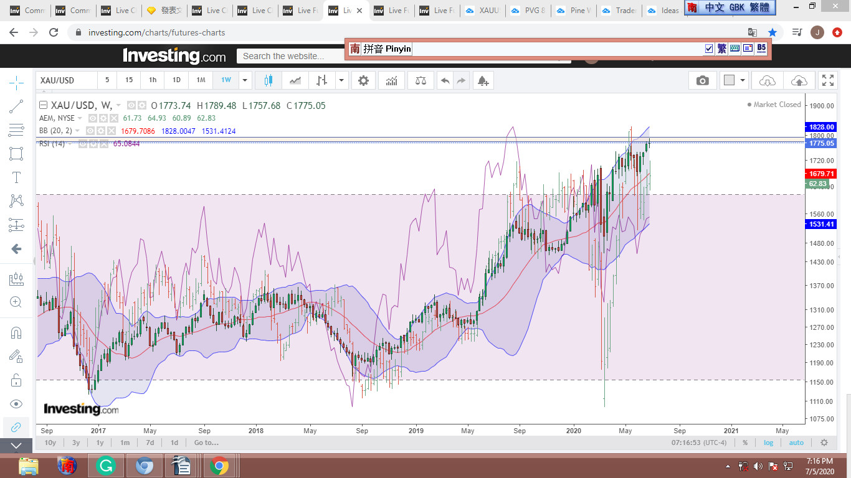Collapse the XAU/USD legend box
The image size is (851, 478).
(x=43, y=105)
